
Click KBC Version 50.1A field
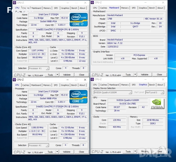(x=154, y=19)
